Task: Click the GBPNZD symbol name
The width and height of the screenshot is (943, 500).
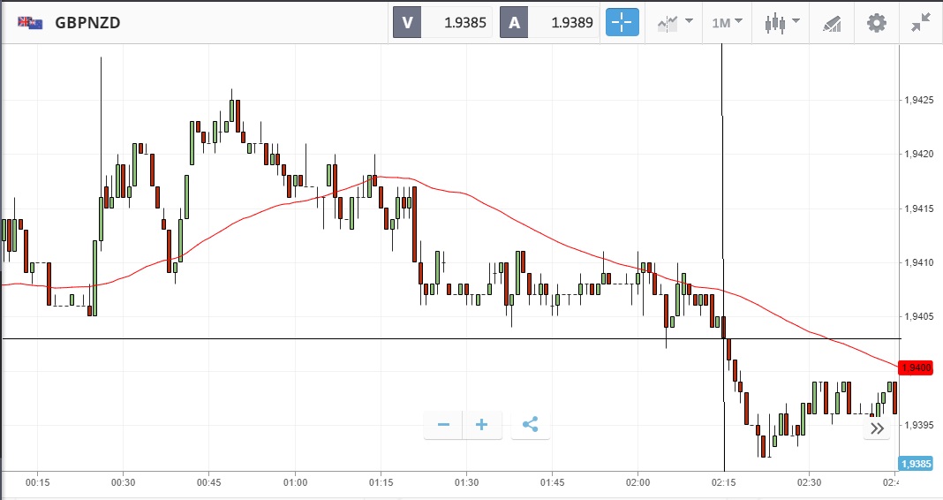Action: pyautogui.click(x=87, y=22)
